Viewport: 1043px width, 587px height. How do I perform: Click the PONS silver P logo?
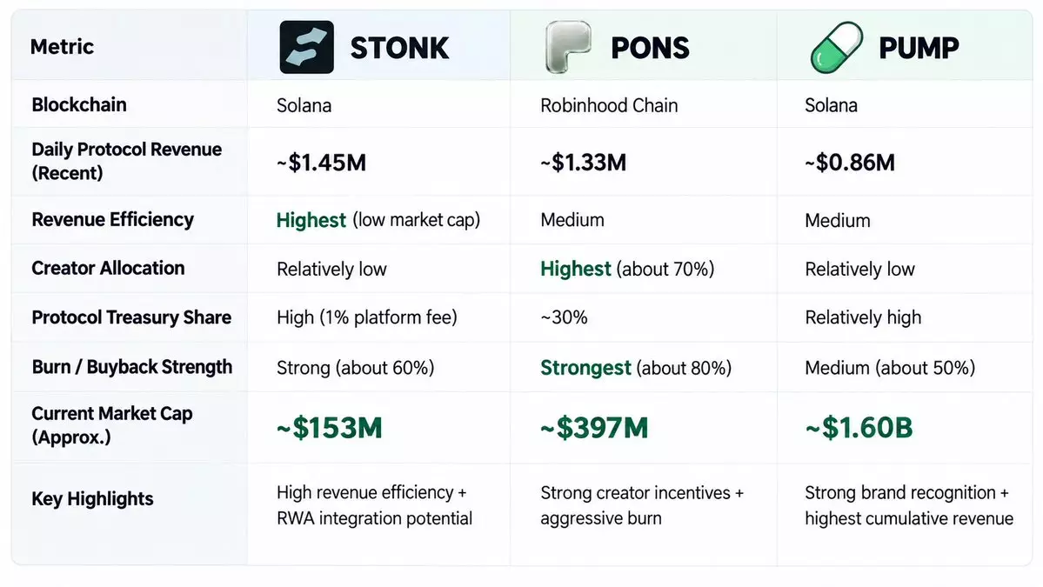[x=568, y=47]
